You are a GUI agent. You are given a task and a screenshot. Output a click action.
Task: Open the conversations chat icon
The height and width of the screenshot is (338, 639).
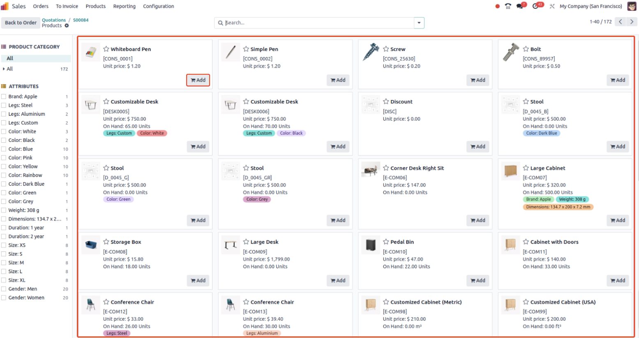(x=521, y=6)
